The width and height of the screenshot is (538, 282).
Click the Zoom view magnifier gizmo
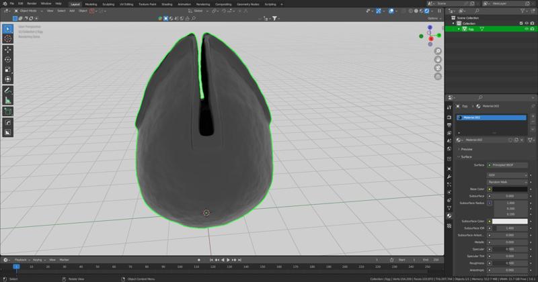(x=438, y=51)
